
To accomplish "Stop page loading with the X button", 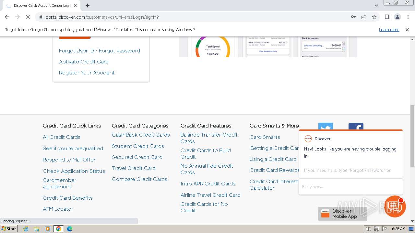I will [28, 17].
